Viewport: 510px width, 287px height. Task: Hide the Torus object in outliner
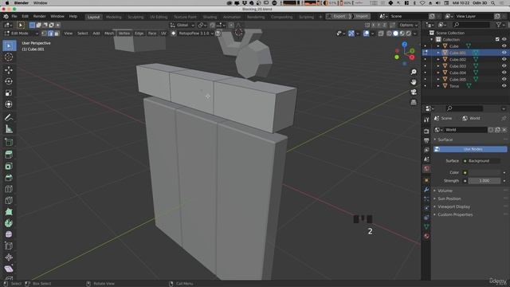point(504,86)
